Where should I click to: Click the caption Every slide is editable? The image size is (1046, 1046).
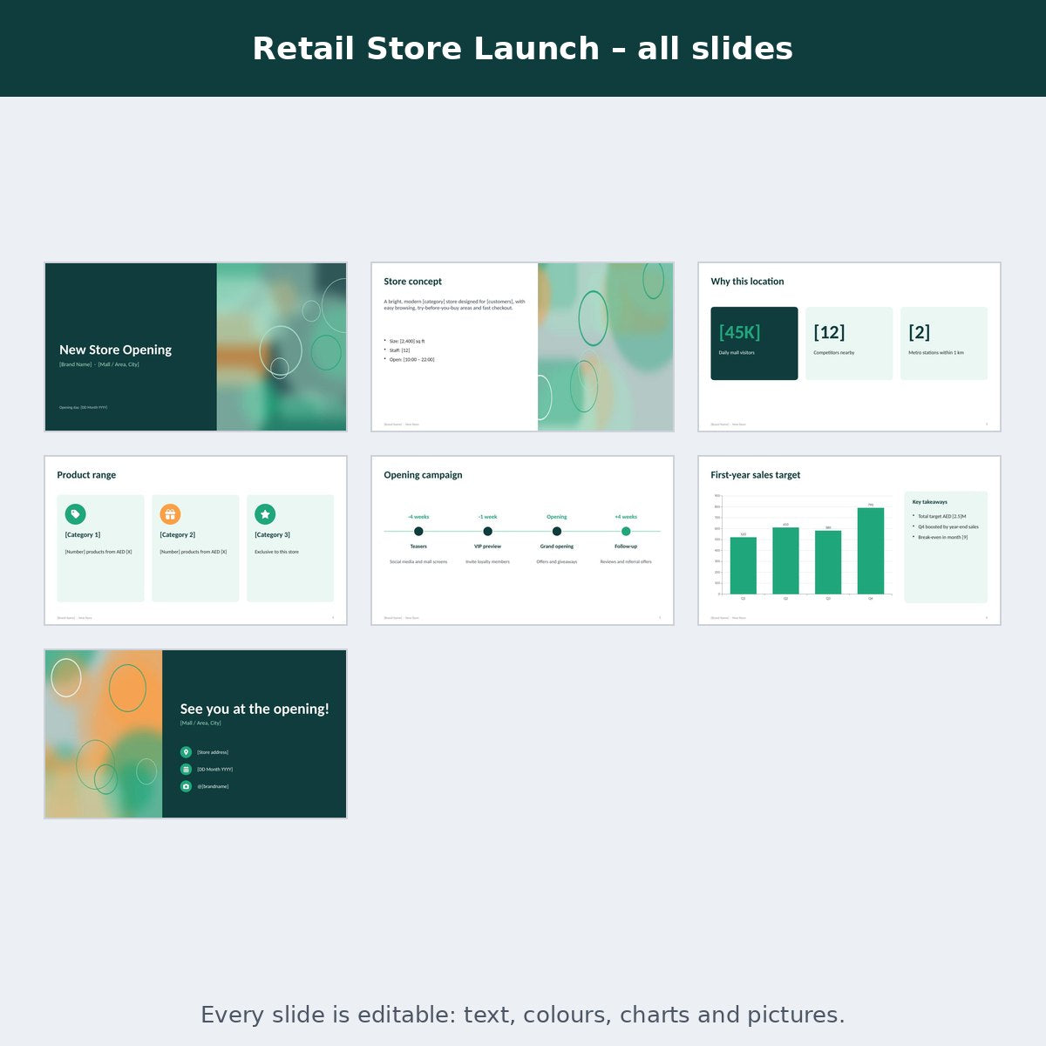point(523,1015)
